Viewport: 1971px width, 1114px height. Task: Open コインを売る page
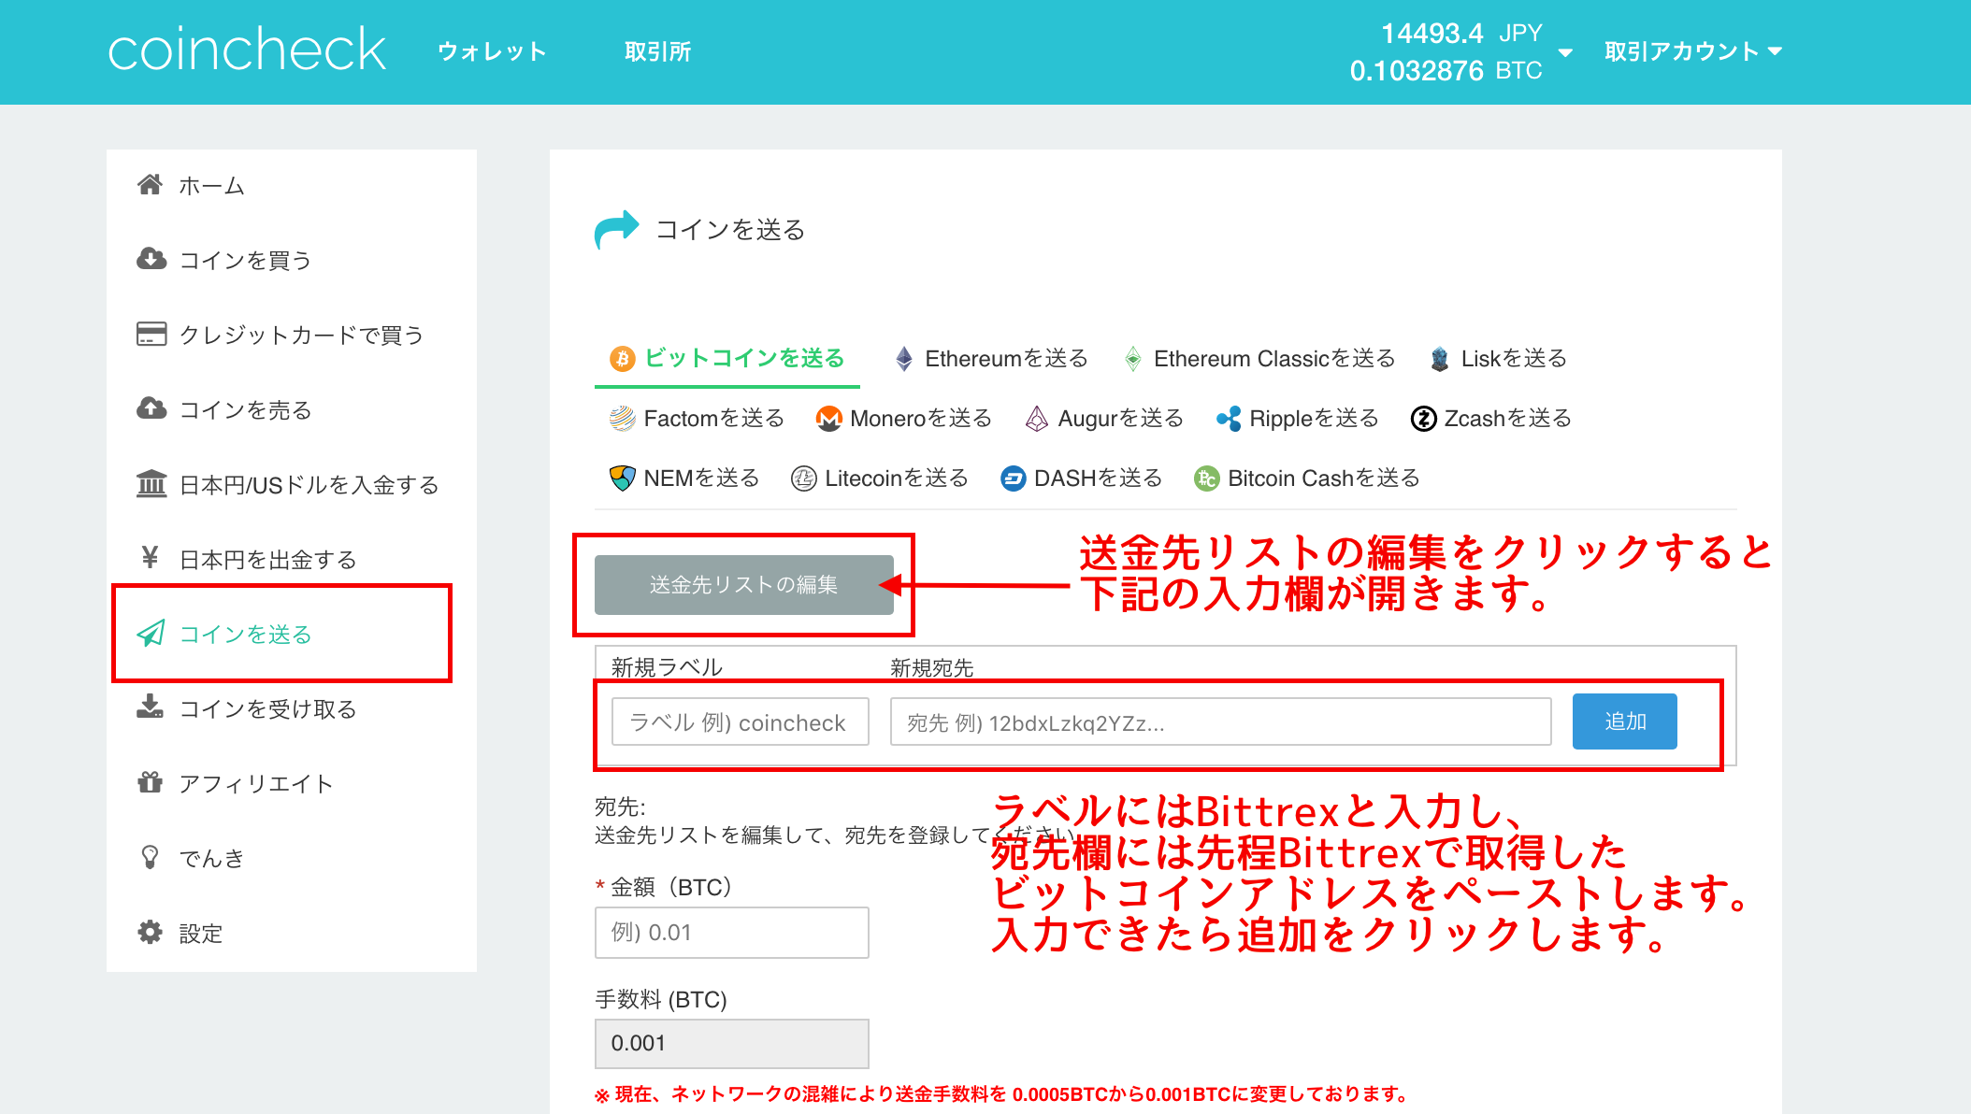[x=245, y=409]
